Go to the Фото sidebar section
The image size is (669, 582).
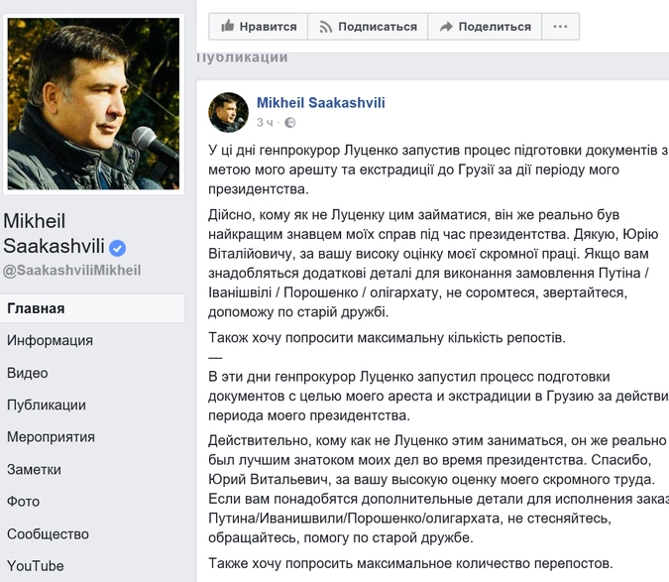click(x=23, y=502)
